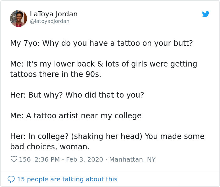The width and height of the screenshot is (220, 187).
Task: Click the line starting "My 7yo: Why"
Action: tap(101, 43)
